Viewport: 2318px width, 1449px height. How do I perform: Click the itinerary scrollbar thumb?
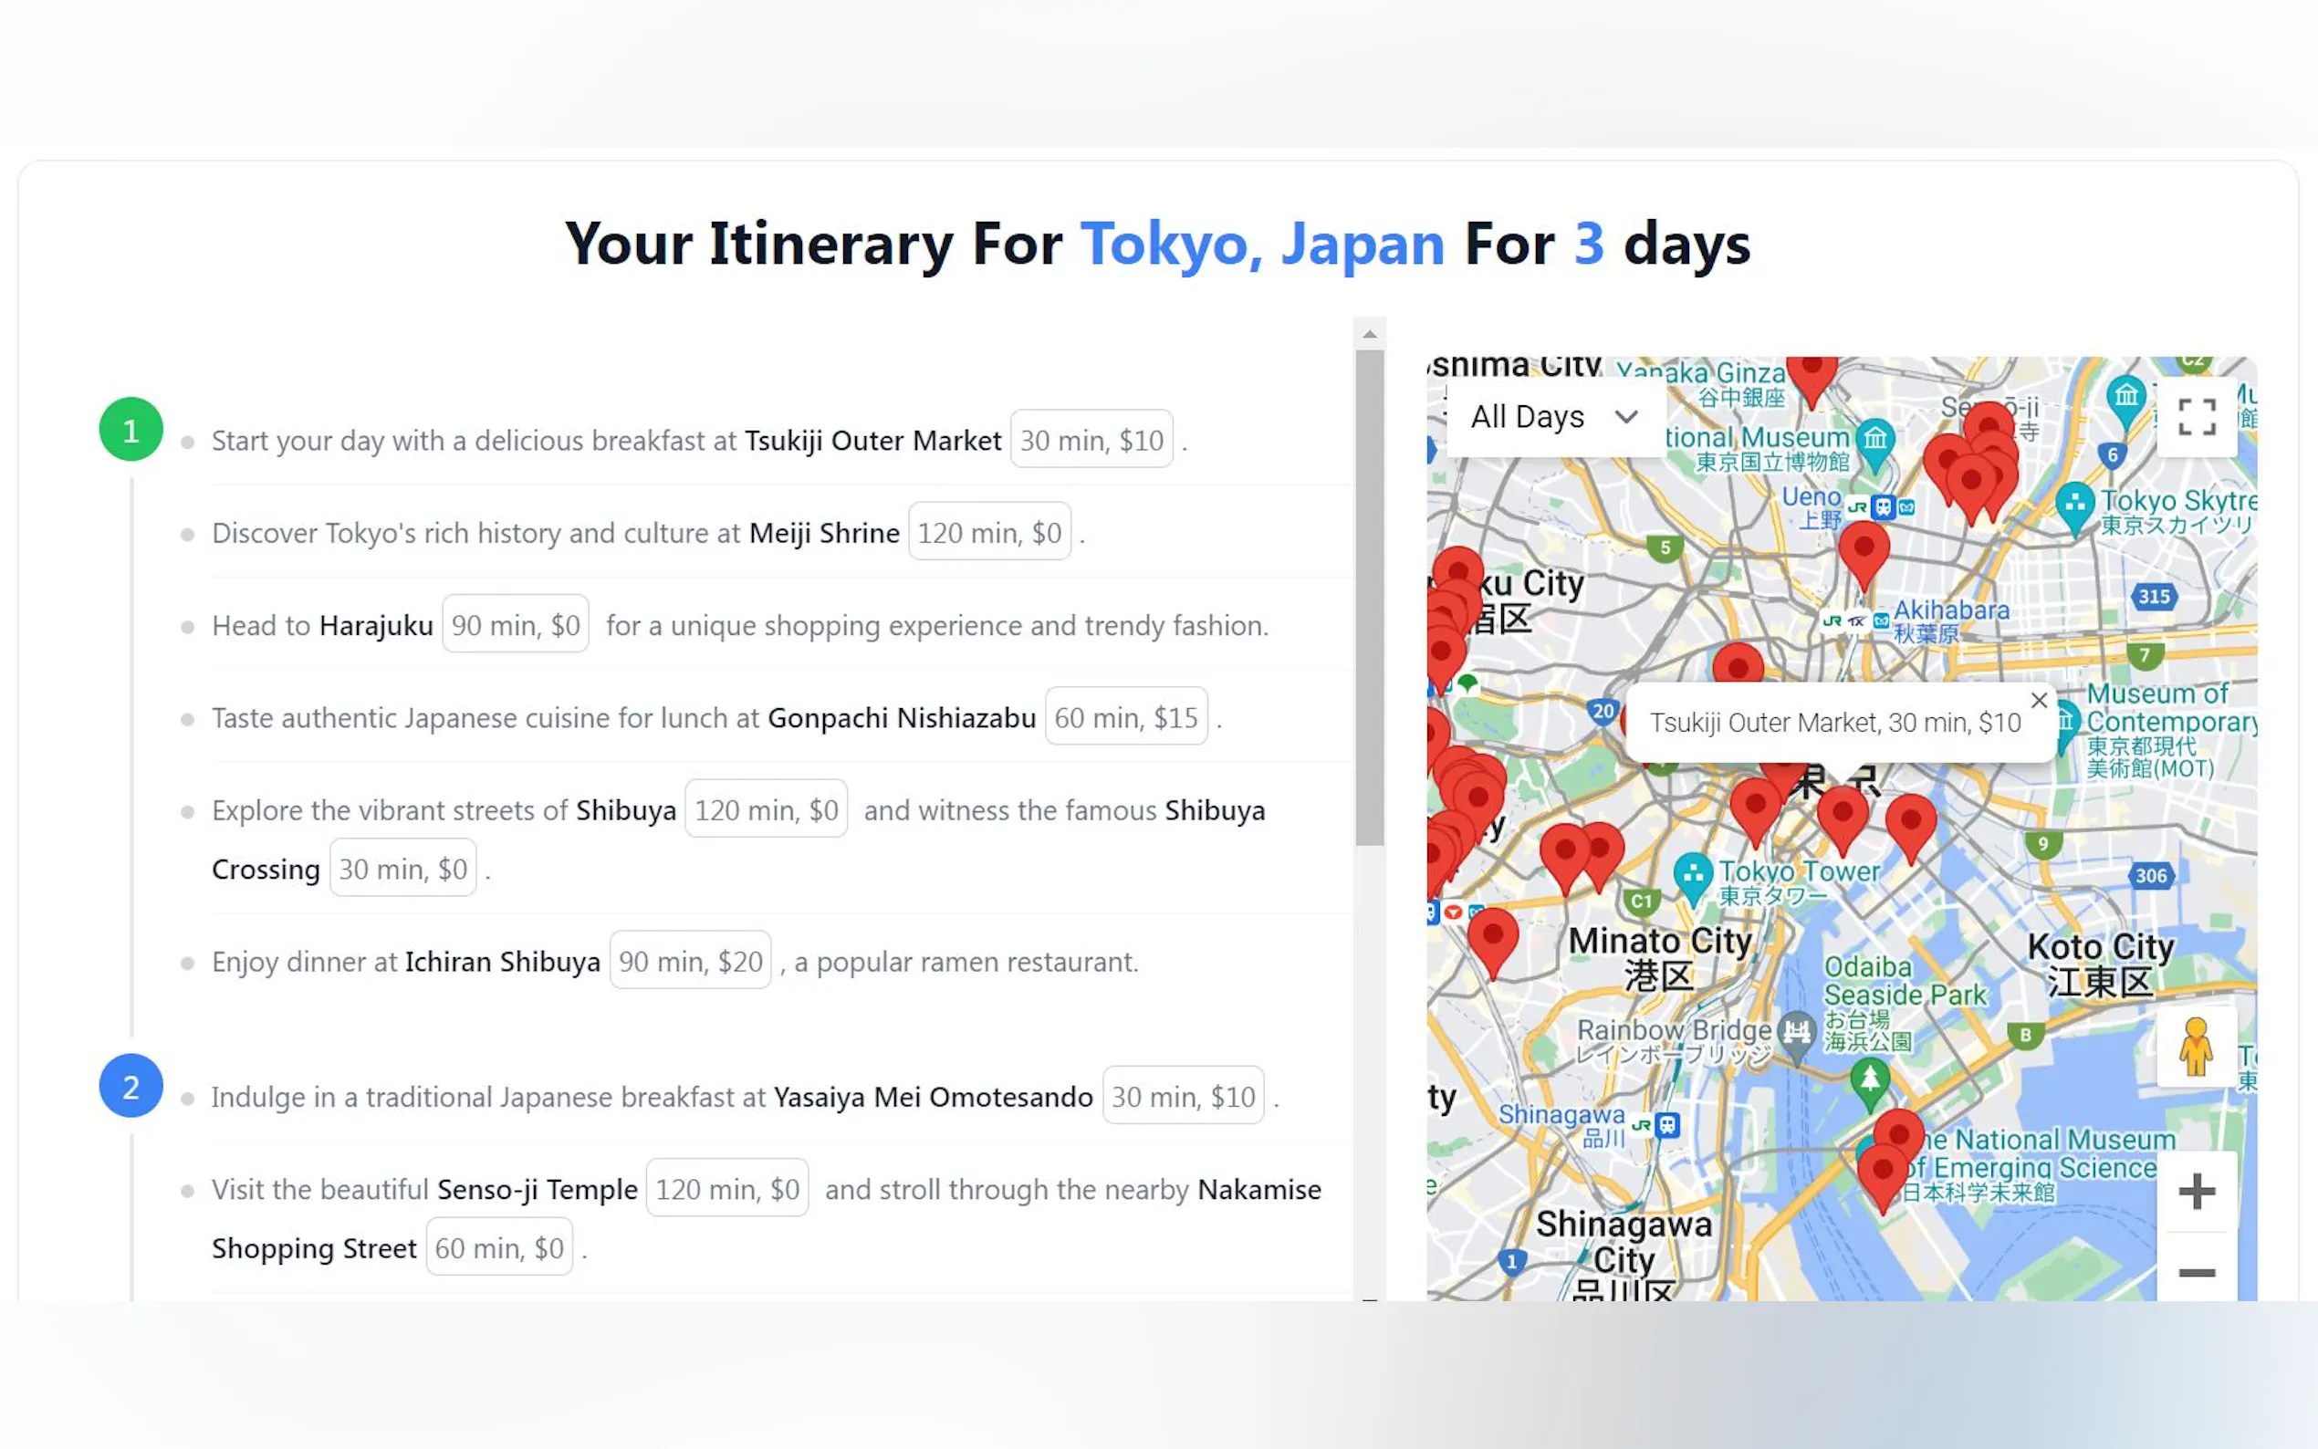tap(1369, 599)
